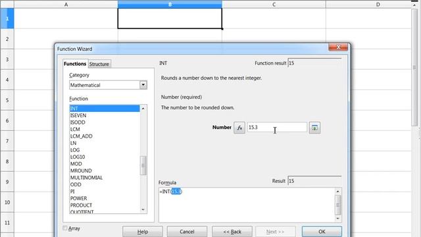Select INT in the function list

(105, 109)
